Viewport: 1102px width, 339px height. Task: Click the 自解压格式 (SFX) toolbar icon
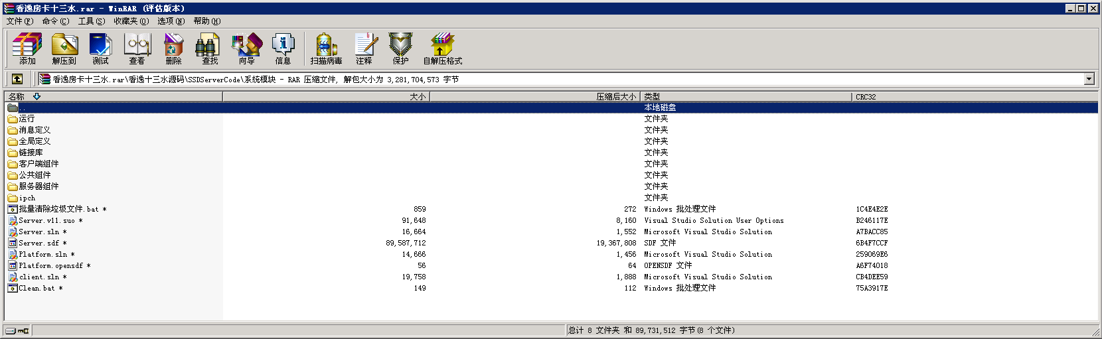(x=442, y=49)
